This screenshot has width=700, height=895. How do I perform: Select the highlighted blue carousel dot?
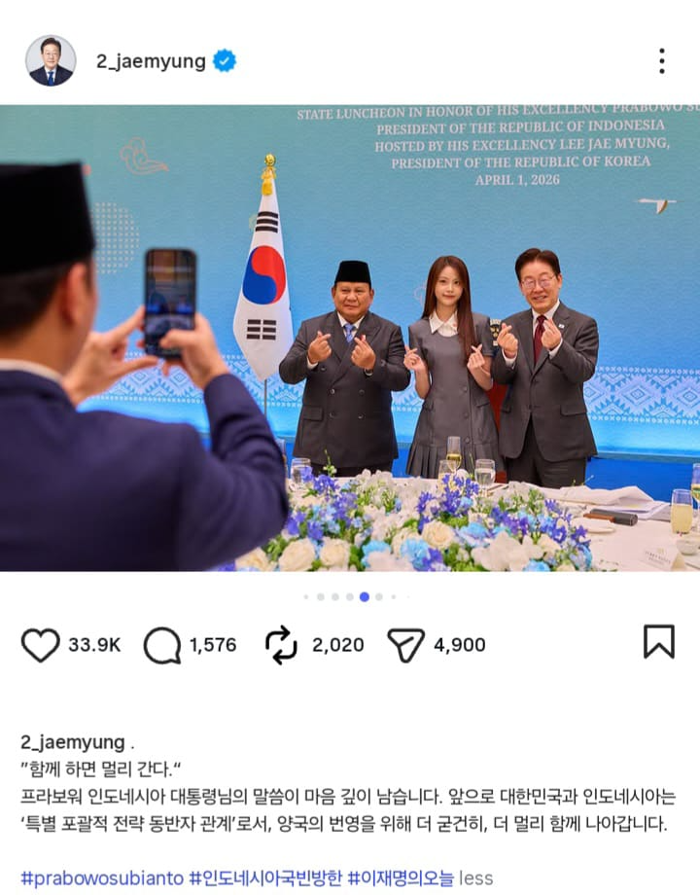coord(365,597)
